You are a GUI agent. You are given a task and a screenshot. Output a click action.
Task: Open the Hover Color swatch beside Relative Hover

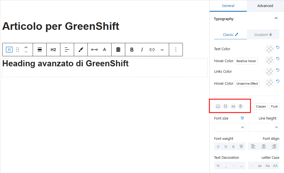click(x=269, y=60)
